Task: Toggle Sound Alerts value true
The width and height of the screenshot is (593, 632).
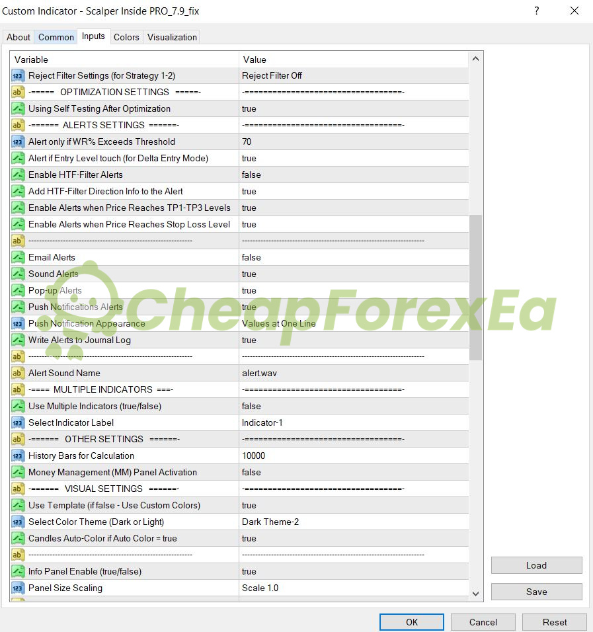Action: coord(354,274)
